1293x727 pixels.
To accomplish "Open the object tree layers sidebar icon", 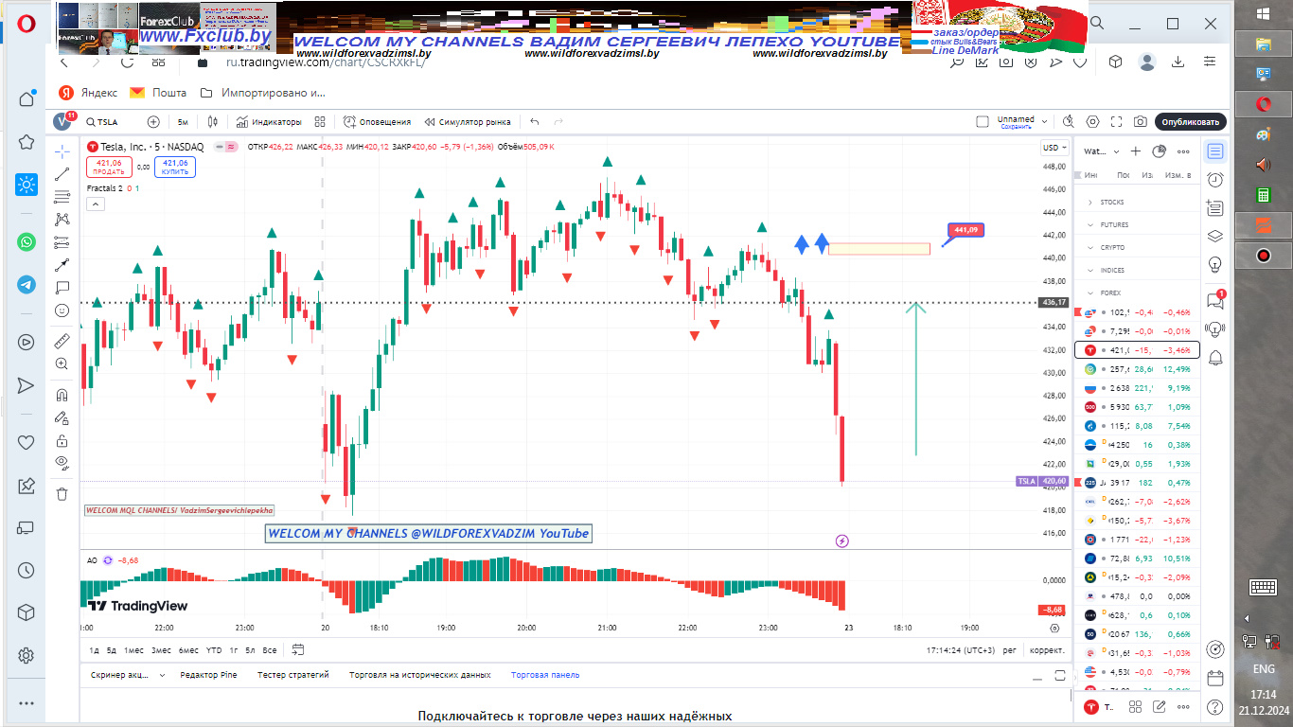I will pyautogui.click(x=1215, y=237).
